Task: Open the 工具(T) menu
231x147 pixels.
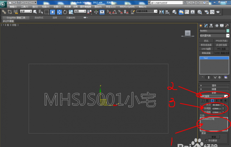Action: pyautogui.click(x=24, y=7)
